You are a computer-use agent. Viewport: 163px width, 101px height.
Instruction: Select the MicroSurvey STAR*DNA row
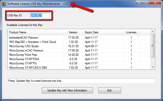[x=79, y=59]
